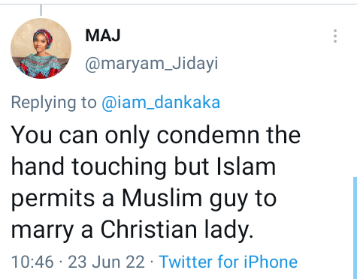Open the @maryam_Jidayi handle
Screen dimensions: 357x279
(x=152, y=64)
